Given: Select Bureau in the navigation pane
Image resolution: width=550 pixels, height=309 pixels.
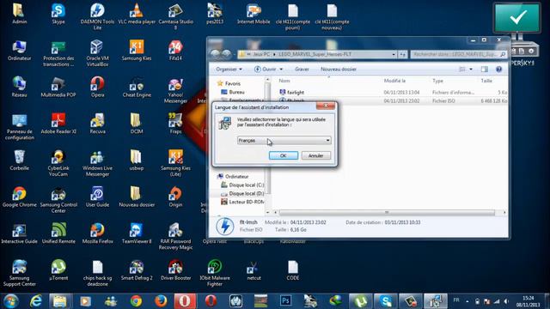Looking at the screenshot, I should [236, 92].
